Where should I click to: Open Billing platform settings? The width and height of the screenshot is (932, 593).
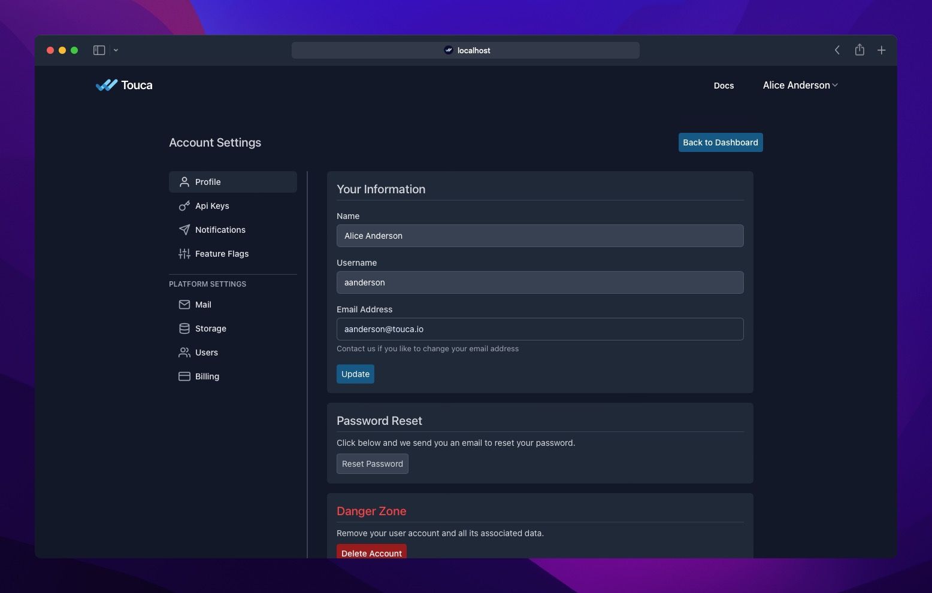(233, 376)
